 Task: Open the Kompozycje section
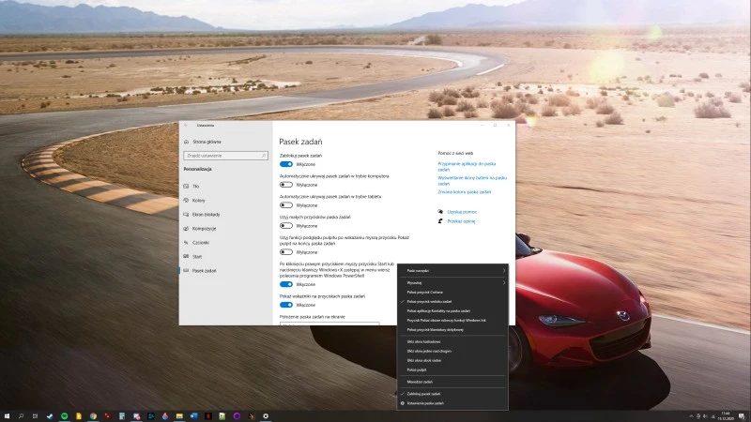pyautogui.click(x=204, y=228)
